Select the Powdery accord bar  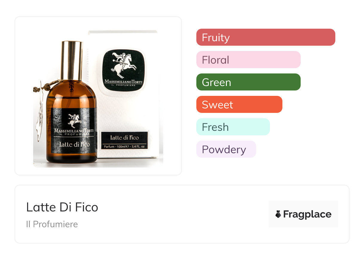(x=226, y=149)
